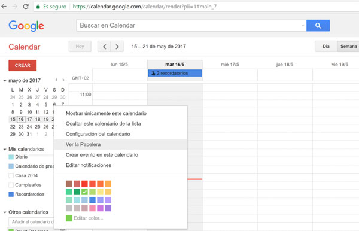Screen dimensions: 359x231
Task: Open search options dropdown arrow
Action: 303,25
